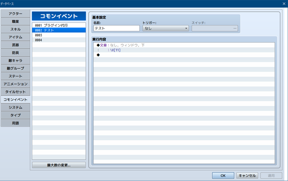Image resolution: width=288 pixels, height=181 pixels.
Task: Switch to the タイルセット tab
Action: (x=15, y=92)
